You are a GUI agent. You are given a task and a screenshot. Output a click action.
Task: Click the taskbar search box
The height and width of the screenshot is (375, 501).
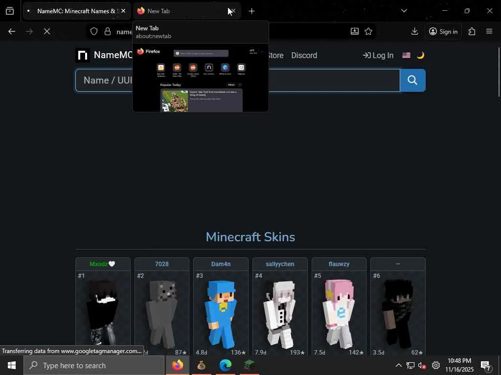(94, 365)
